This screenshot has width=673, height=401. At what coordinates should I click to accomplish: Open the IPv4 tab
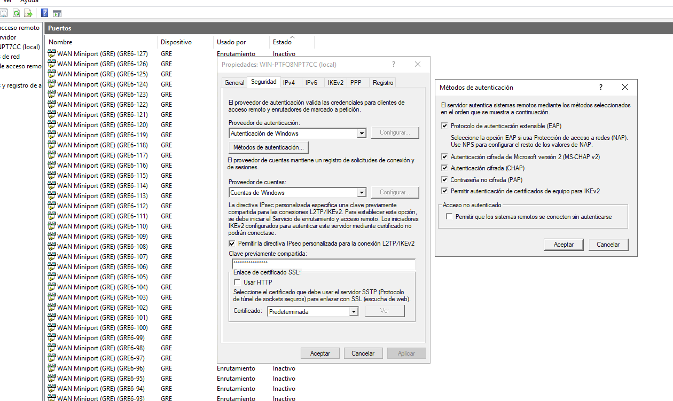tap(289, 83)
